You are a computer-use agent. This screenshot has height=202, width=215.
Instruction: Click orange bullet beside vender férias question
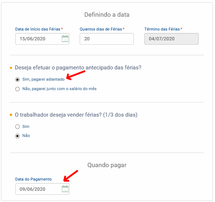[x=11, y=115]
